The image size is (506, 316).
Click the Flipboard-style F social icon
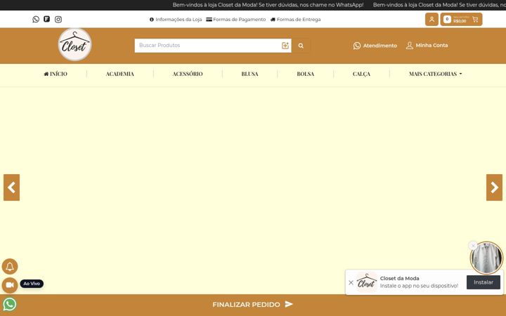pos(47,19)
